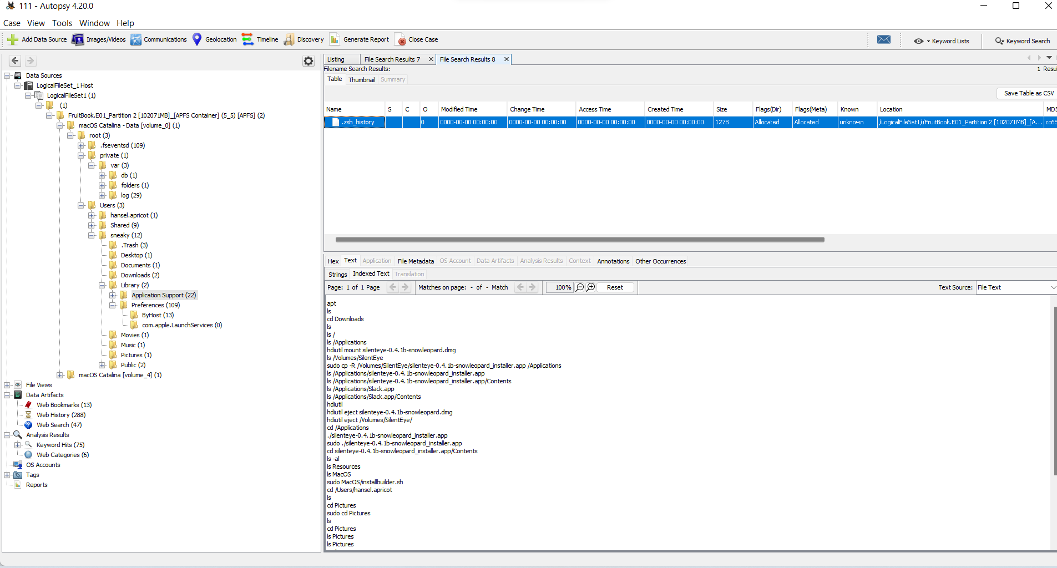Expand the .fseventsd folder
The width and height of the screenshot is (1057, 568).
pyautogui.click(x=81, y=145)
